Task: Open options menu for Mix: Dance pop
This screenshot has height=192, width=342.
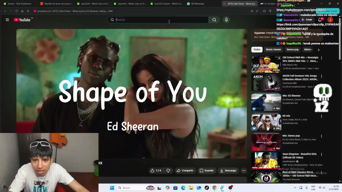Action: (321, 136)
